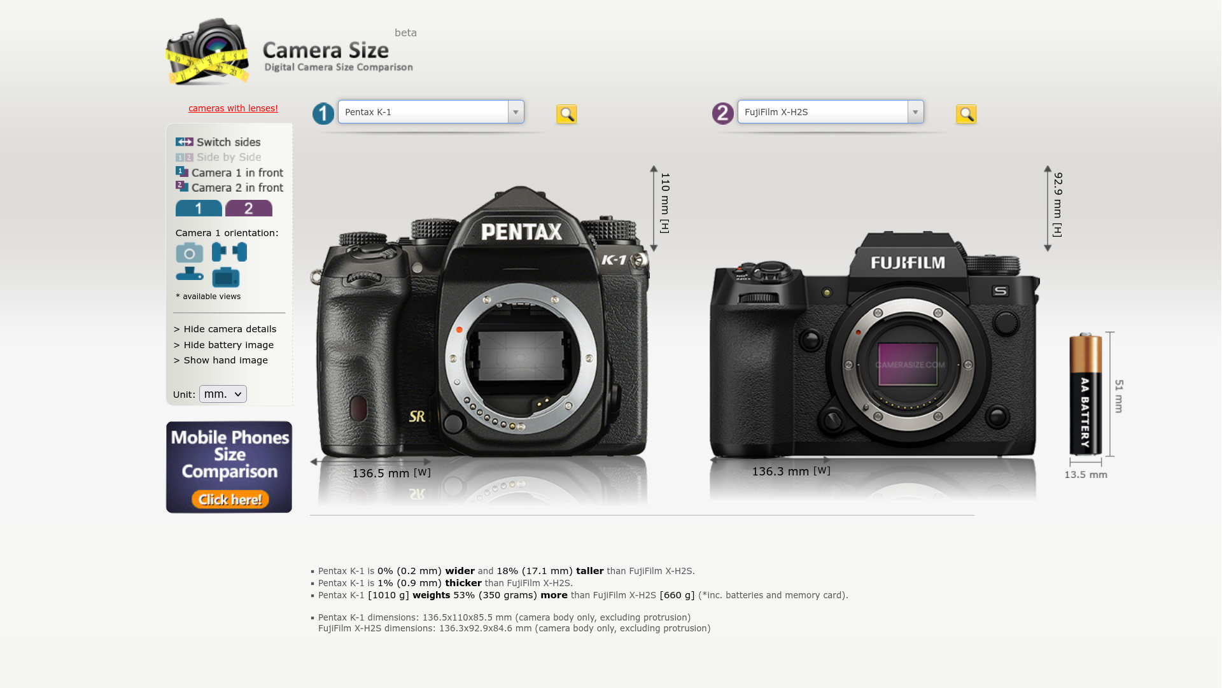Click the Camera 2 in front icon
This screenshot has height=688, width=1222.
(x=182, y=186)
